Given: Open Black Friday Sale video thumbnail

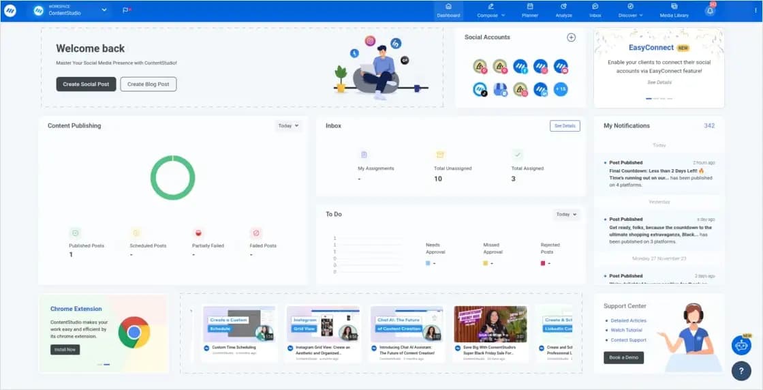Looking at the screenshot, I should pos(490,325).
